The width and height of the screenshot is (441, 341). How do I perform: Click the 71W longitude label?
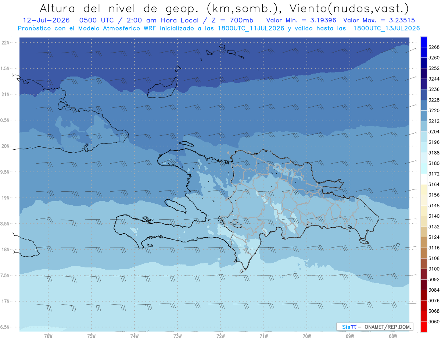click(x=263, y=336)
